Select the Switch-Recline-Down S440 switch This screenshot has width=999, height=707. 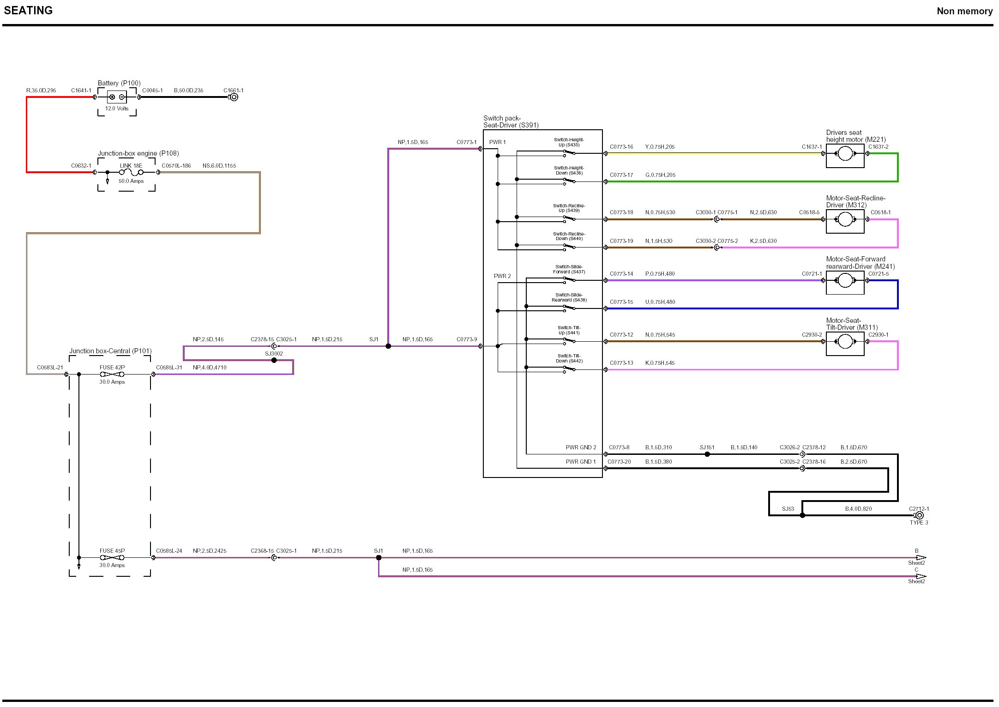(569, 247)
